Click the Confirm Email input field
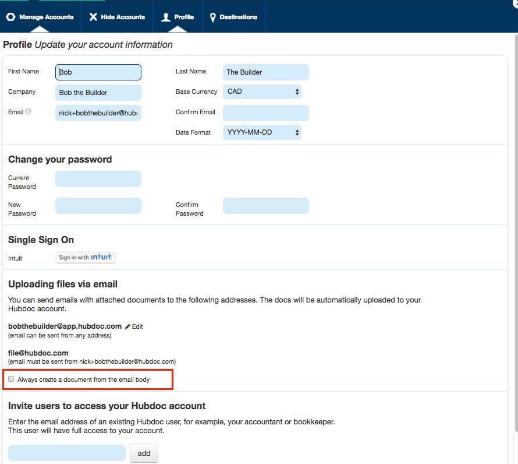This screenshot has width=518, height=464. pyautogui.click(x=265, y=113)
